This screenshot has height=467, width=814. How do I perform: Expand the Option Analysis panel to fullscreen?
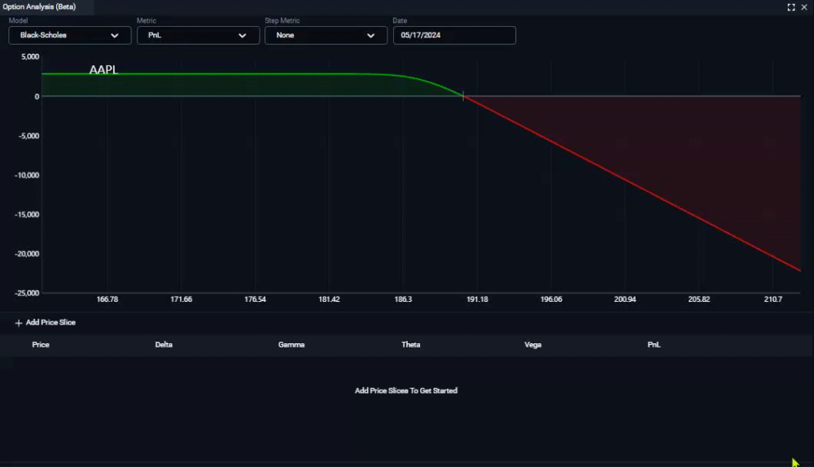coord(791,7)
